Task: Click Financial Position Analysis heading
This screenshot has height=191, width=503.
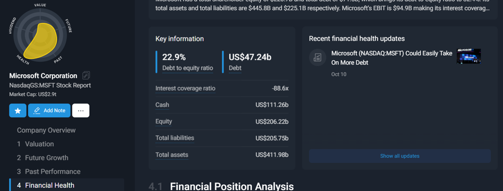Action: point(232,186)
